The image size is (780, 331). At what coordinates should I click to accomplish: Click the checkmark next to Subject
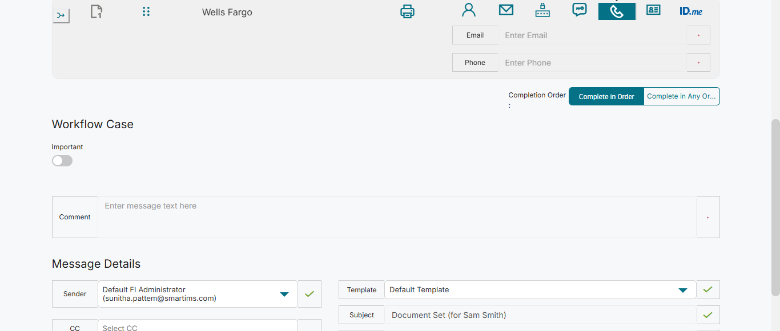click(x=708, y=314)
